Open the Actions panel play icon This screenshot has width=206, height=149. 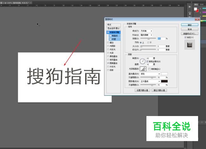pos(190,7)
